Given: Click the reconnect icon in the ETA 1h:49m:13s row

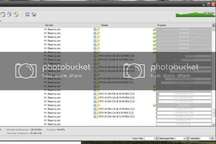Looking at the screenshot, I should pos(95,109).
